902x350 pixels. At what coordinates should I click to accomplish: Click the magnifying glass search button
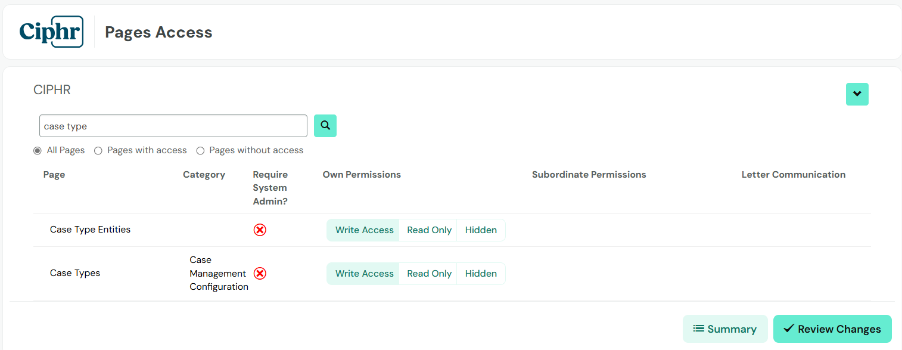[x=325, y=126]
